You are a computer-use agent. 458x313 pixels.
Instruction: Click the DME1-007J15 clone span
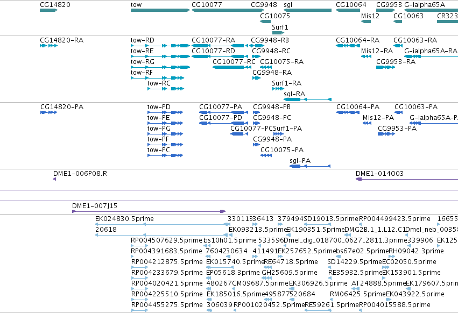(x=149, y=211)
